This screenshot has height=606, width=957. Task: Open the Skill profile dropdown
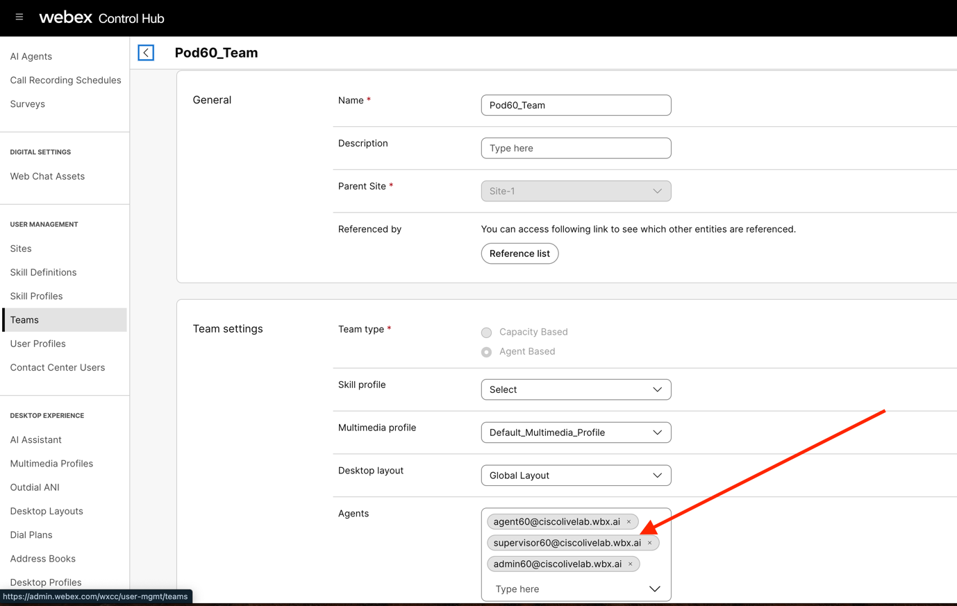tap(576, 389)
